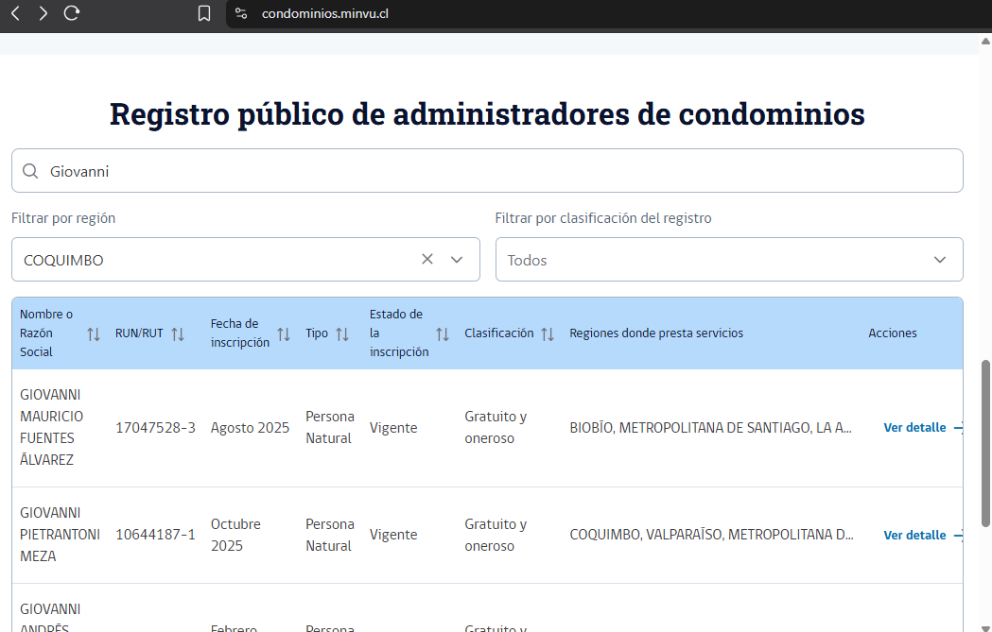992x632 pixels.
Task: Reload the current page
Action: [72, 13]
